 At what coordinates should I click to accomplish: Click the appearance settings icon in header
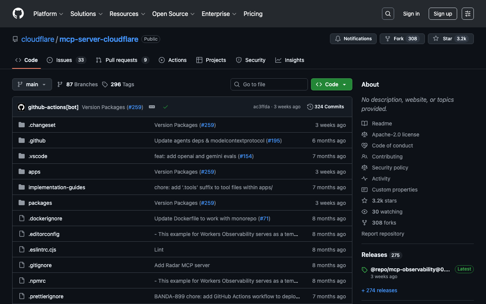tap(467, 14)
